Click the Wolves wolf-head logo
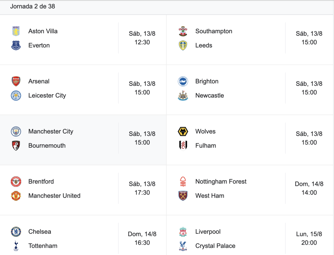 coord(183,131)
